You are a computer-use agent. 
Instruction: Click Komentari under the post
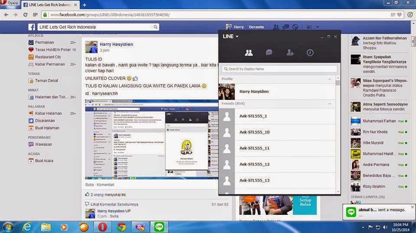click(x=105, y=185)
